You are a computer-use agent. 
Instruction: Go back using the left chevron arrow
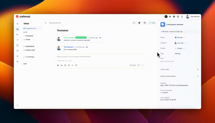46,23
